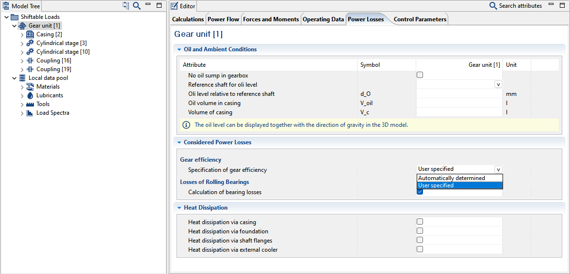Minimize the Model Tree panel

tap(147, 4)
